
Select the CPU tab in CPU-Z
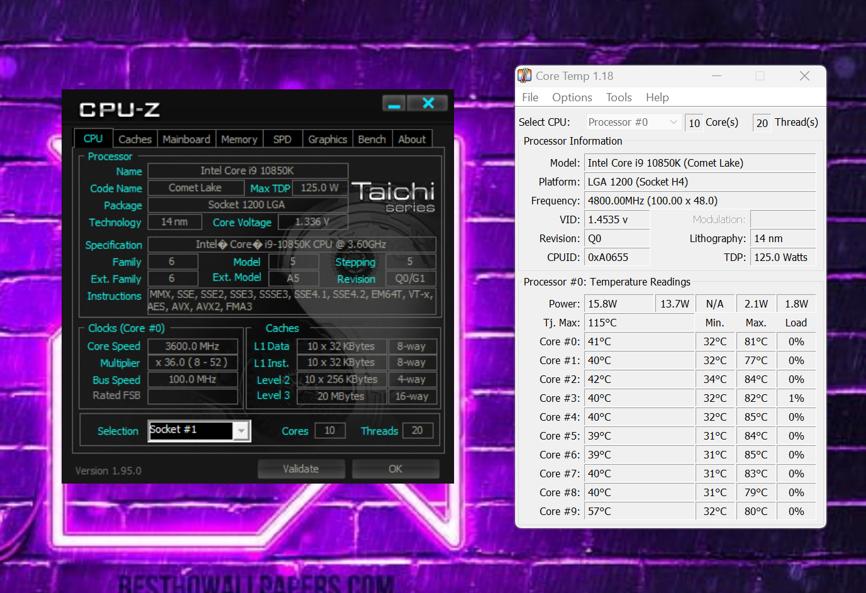93,138
